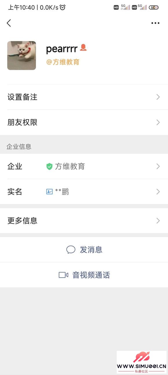Viewport: 168px width, 375px height.
Task: Tap 发消息 to send message
Action: click(x=84, y=250)
